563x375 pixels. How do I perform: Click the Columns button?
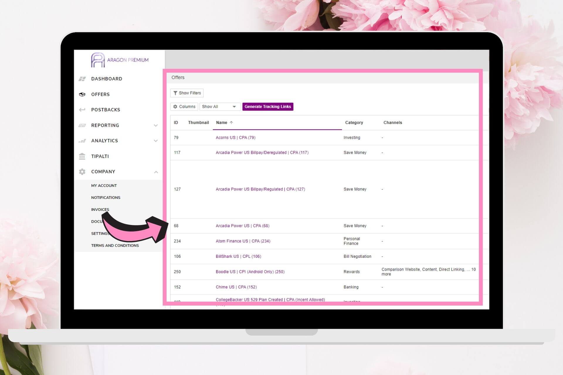[x=184, y=107]
